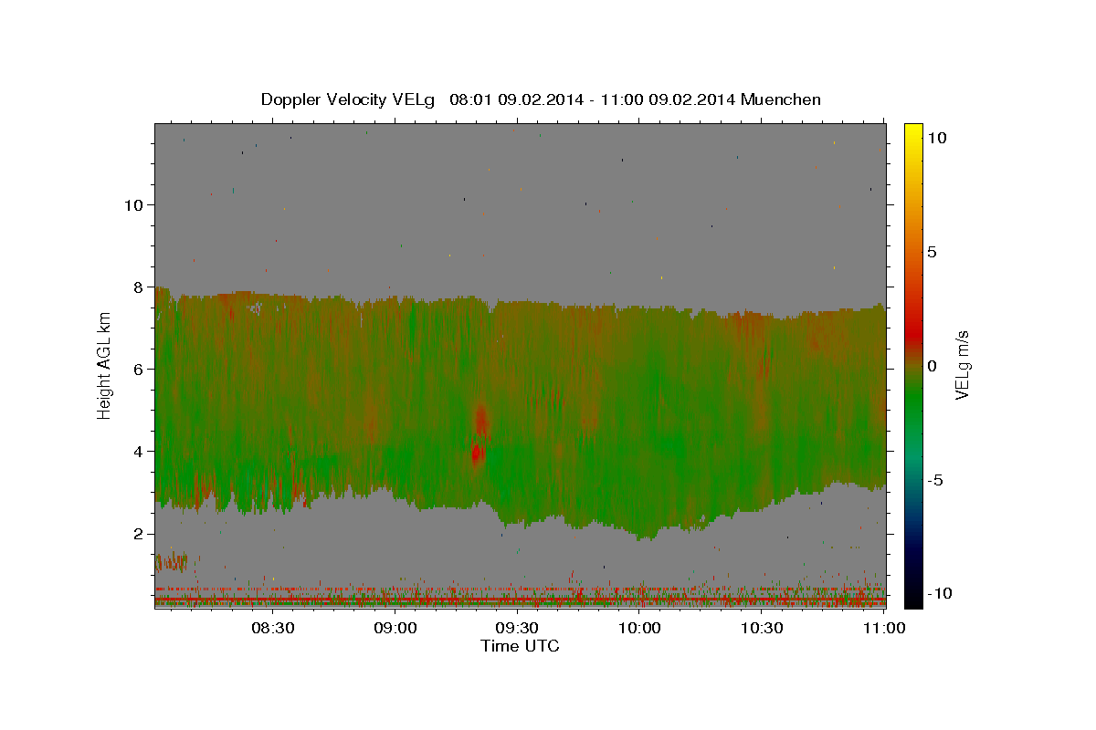The height and width of the screenshot is (730, 1096).
Task: Click the '08:30' time tick label
Action: (272, 628)
